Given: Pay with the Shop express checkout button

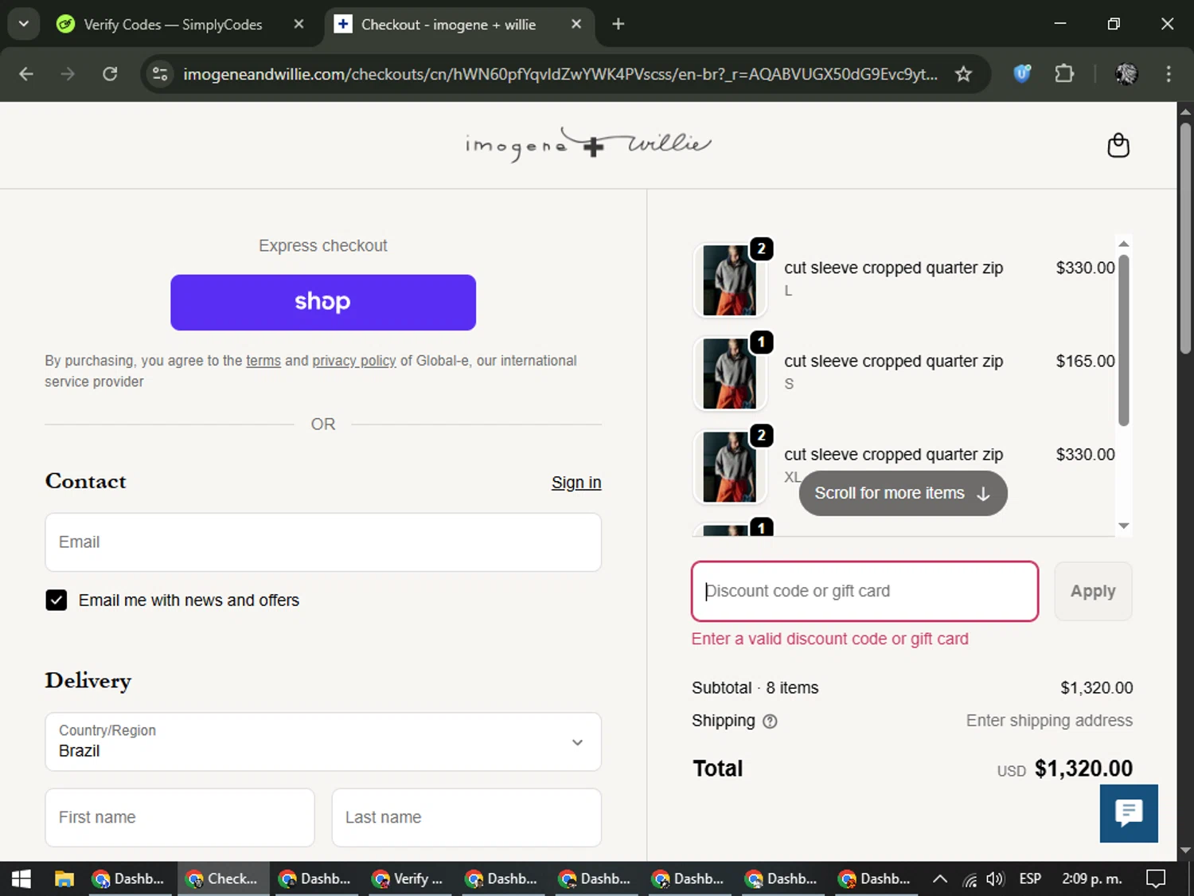Looking at the screenshot, I should coord(323,303).
